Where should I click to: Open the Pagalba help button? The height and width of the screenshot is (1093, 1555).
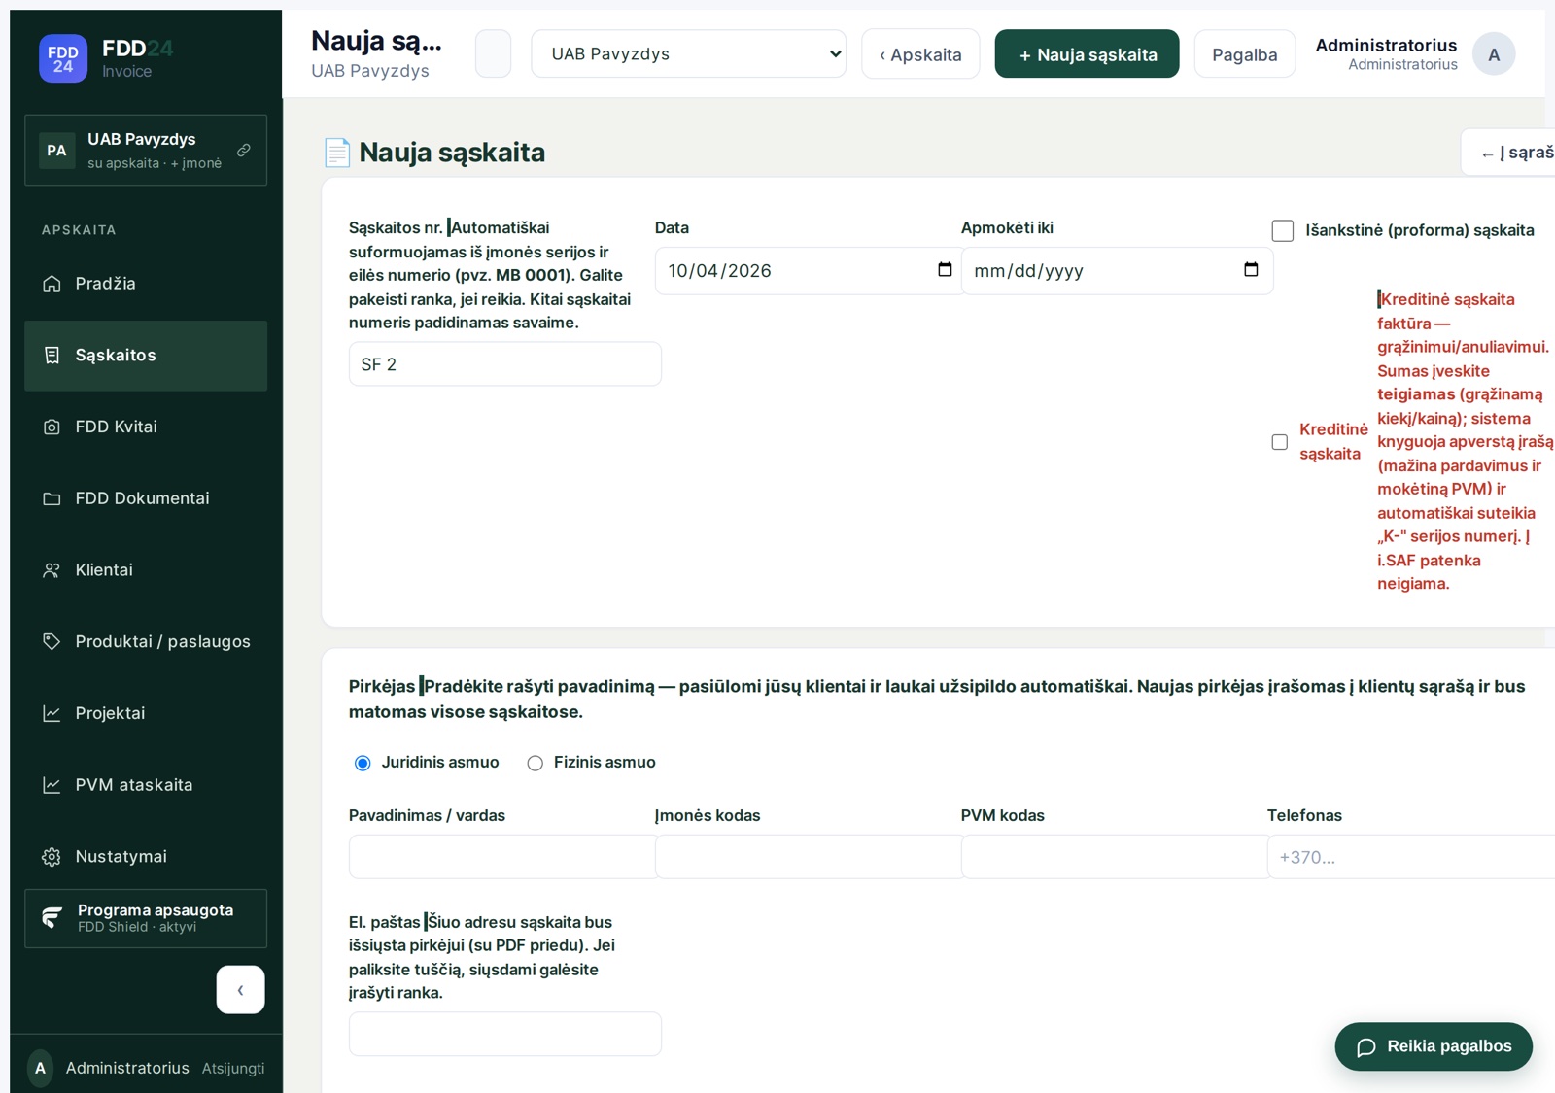[x=1244, y=54]
